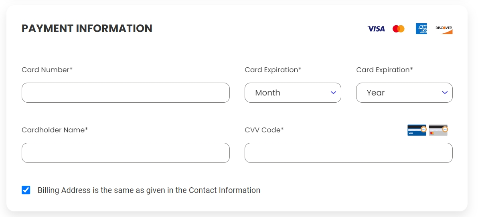
Task: Click the "Card Number*" field label
Action: point(47,70)
